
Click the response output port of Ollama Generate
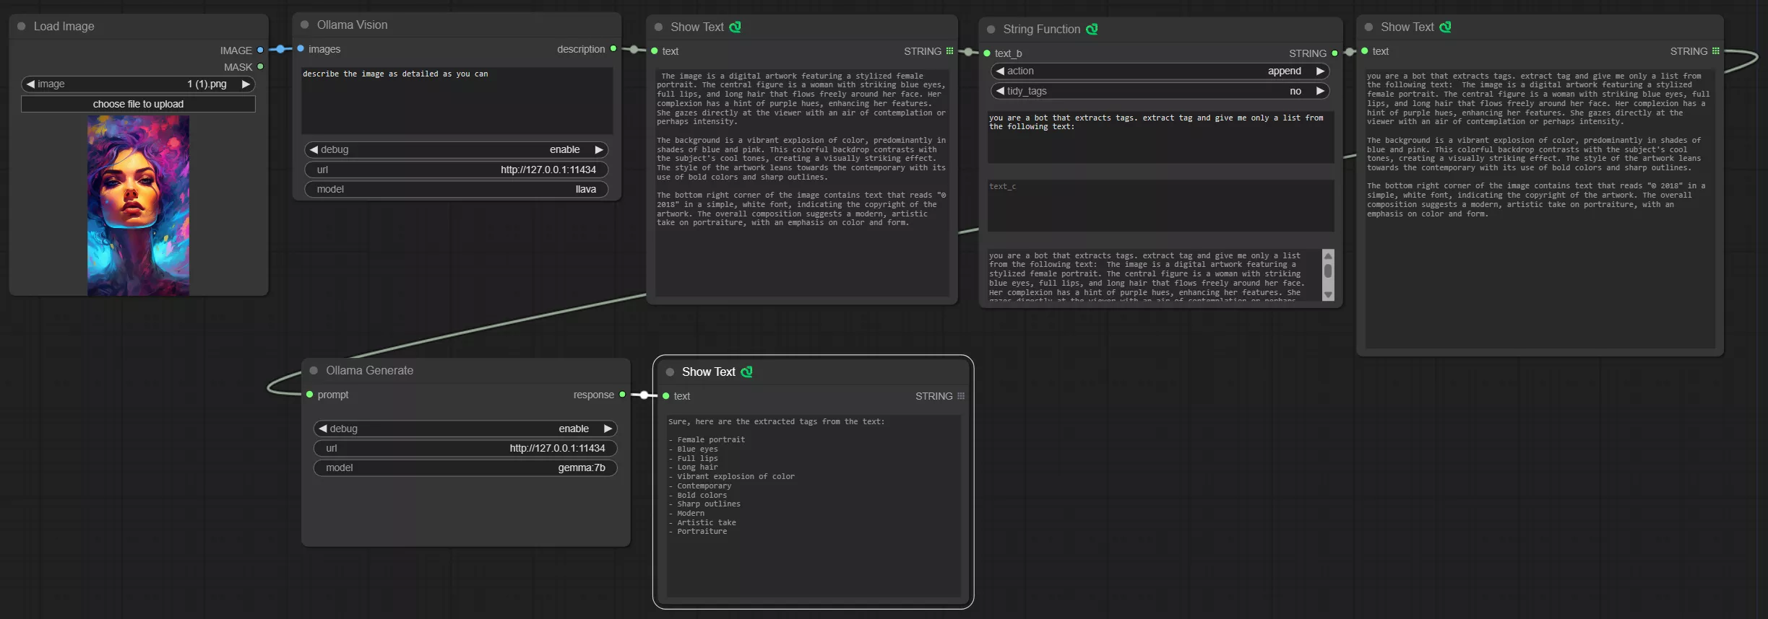pos(622,395)
